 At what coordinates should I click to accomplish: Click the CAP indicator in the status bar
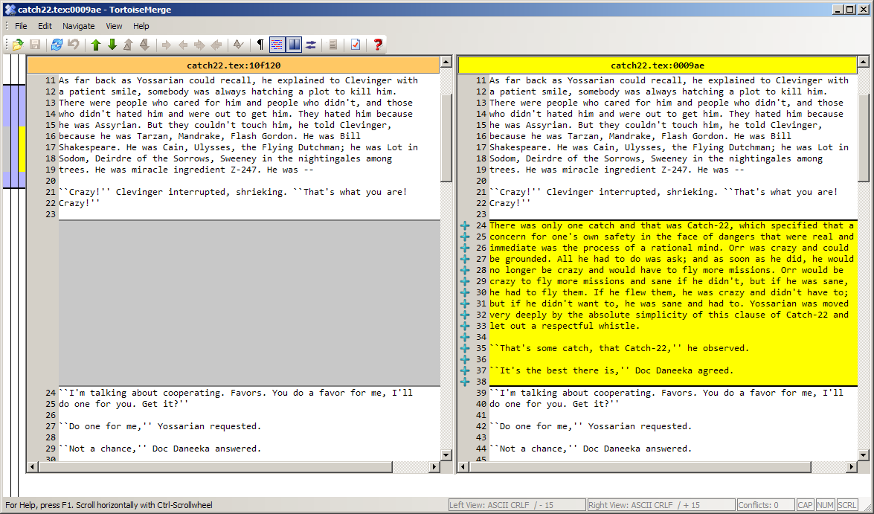tap(805, 505)
